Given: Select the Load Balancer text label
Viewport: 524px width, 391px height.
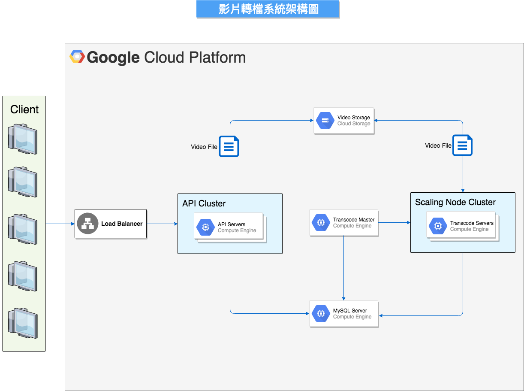Looking at the screenshot, I should [122, 224].
